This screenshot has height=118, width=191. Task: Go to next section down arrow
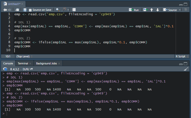click(158, 10)
